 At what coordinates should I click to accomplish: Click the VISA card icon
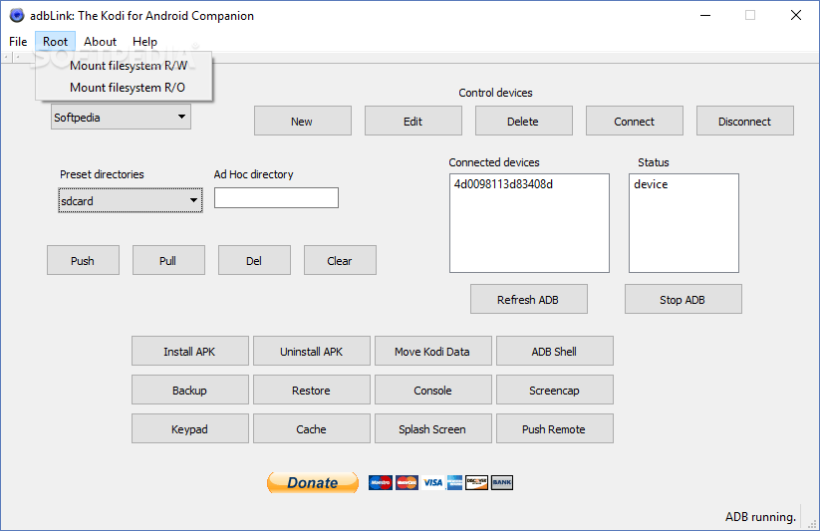pyautogui.click(x=433, y=482)
